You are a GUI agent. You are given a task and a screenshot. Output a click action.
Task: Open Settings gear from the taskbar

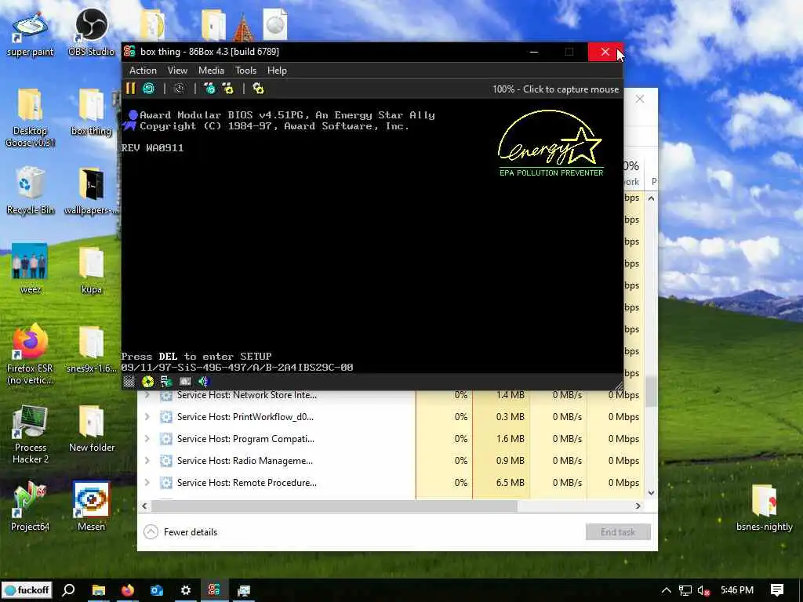coord(186,590)
